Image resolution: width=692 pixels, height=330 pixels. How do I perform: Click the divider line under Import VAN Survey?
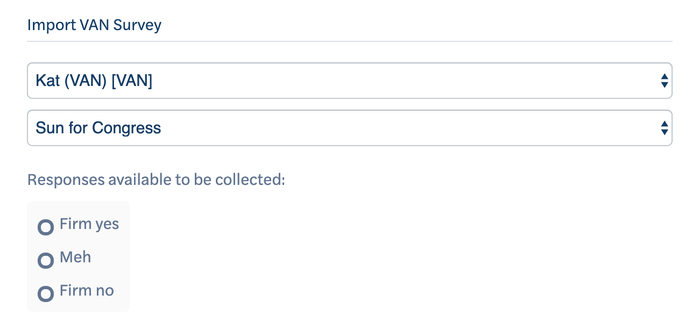pos(350,41)
